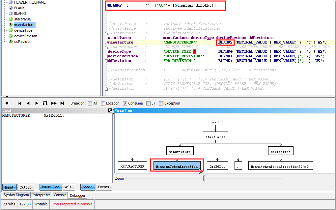Toggle the AST panel button

point(68,187)
